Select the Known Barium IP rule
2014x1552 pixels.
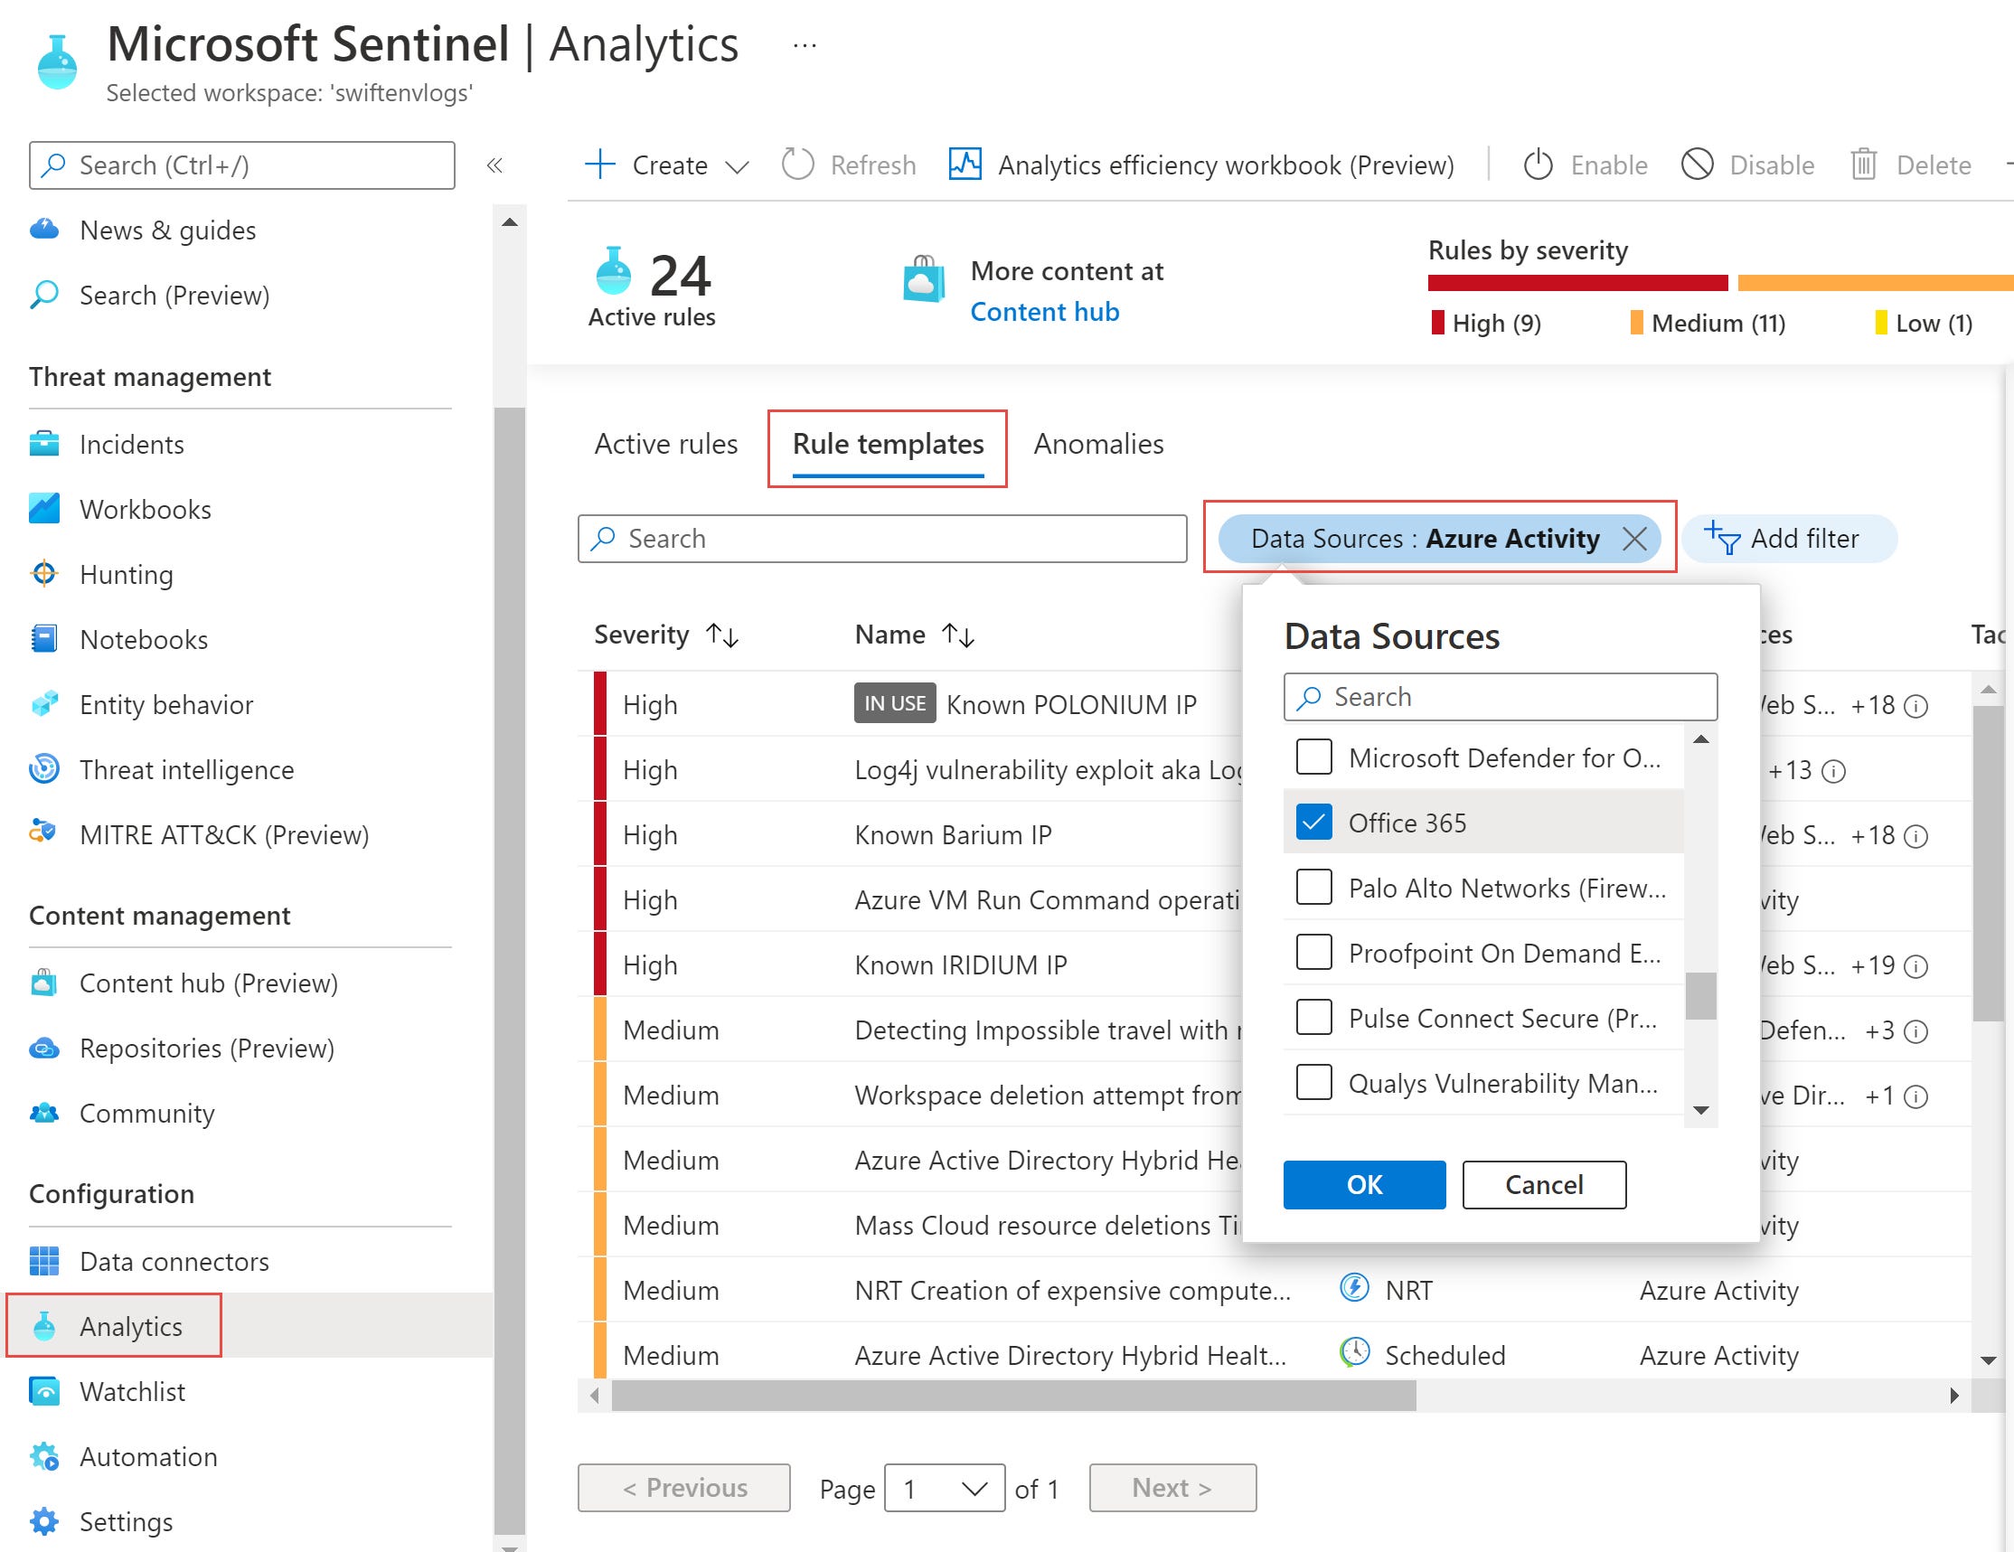[x=953, y=834]
